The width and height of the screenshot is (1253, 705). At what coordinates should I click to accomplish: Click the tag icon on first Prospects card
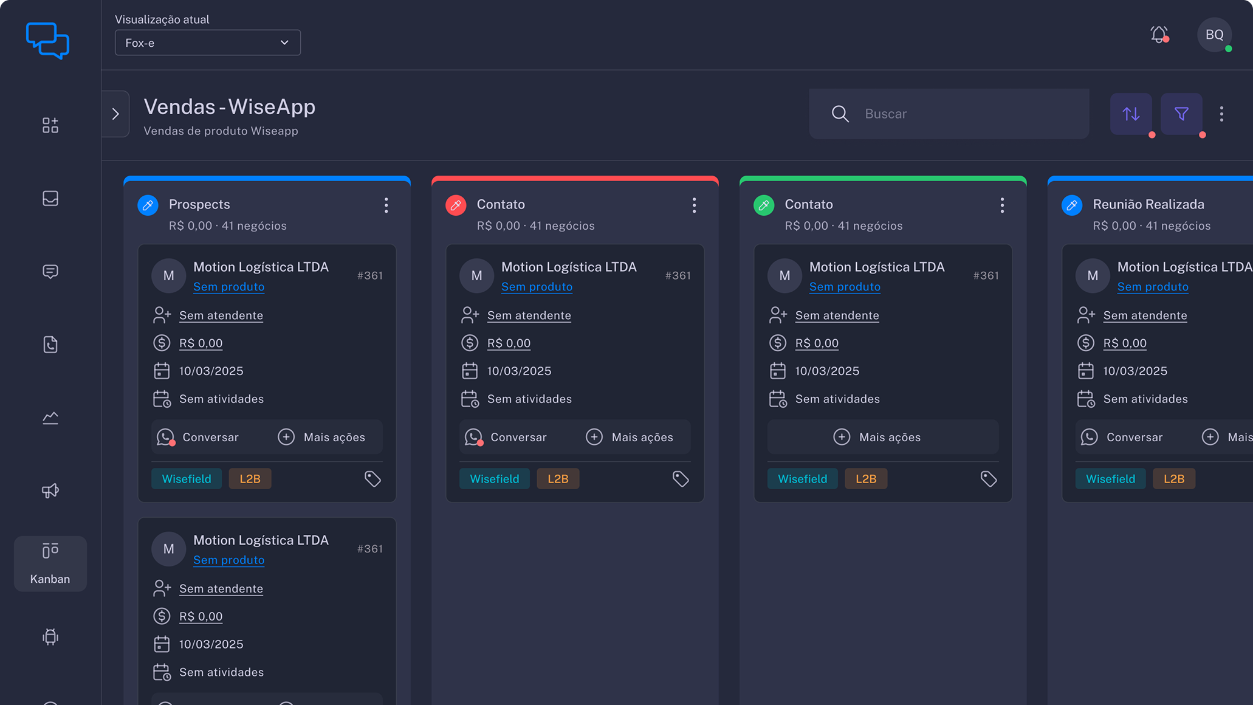(372, 479)
